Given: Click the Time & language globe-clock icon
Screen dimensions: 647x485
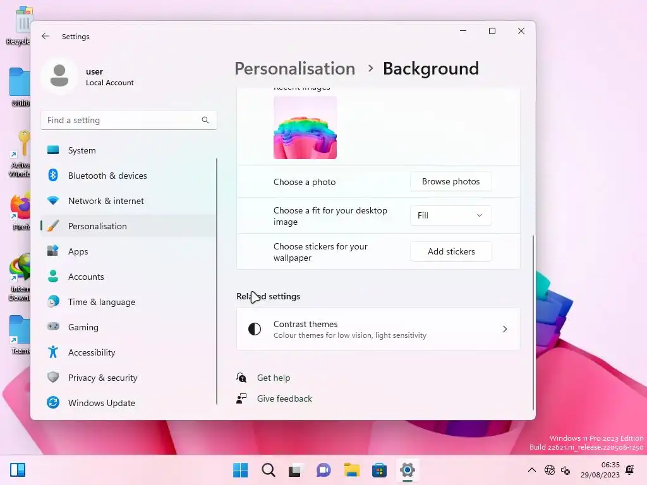Looking at the screenshot, I should pos(53,301).
